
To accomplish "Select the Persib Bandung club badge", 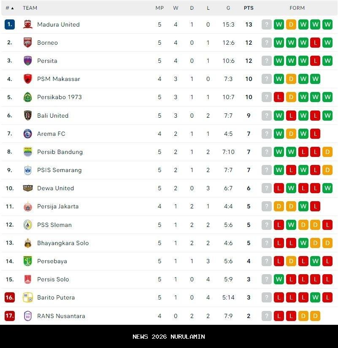I will coord(27,152).
